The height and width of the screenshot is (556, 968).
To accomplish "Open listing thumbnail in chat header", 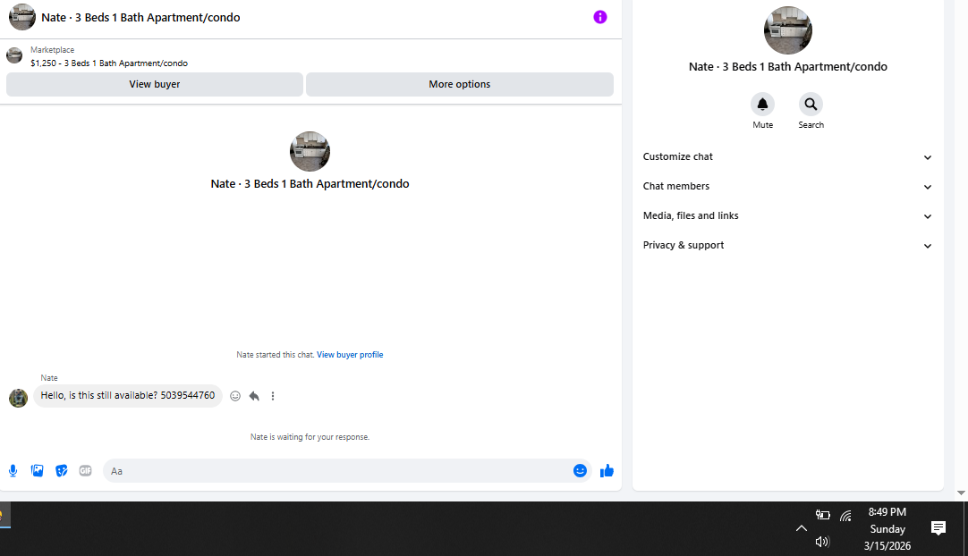I will click(22, 17).
